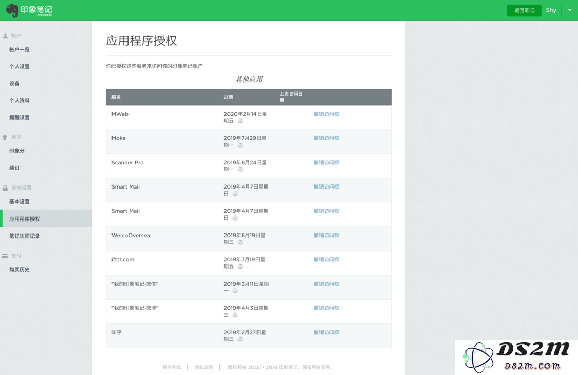
Task: Click info icon in 我的印象笔记-微信 row
Action: (x=235, y=291)
